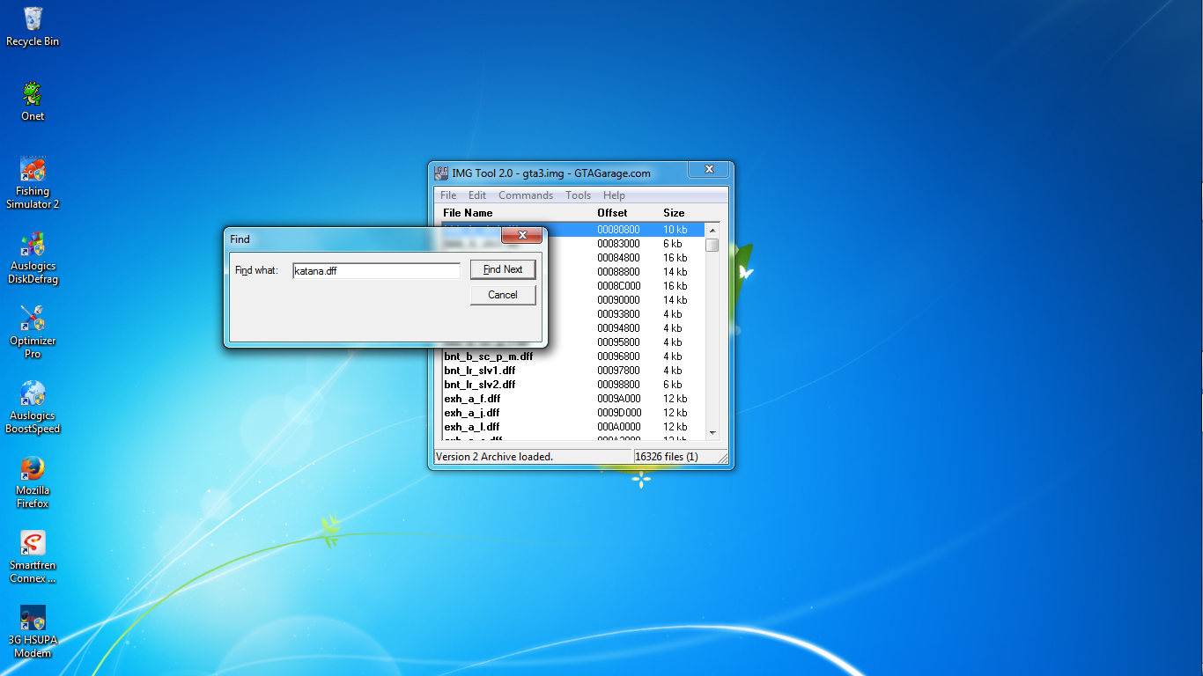Open the Recycle Bin desktop icon
1203x676 pixels.
tap(33, 26)
